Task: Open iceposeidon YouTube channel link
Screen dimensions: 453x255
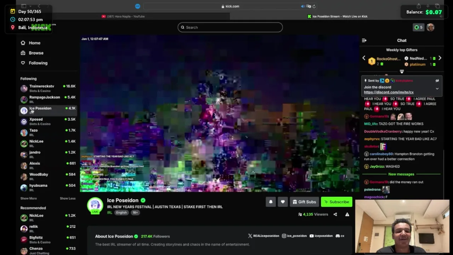Action: point(321,236)
